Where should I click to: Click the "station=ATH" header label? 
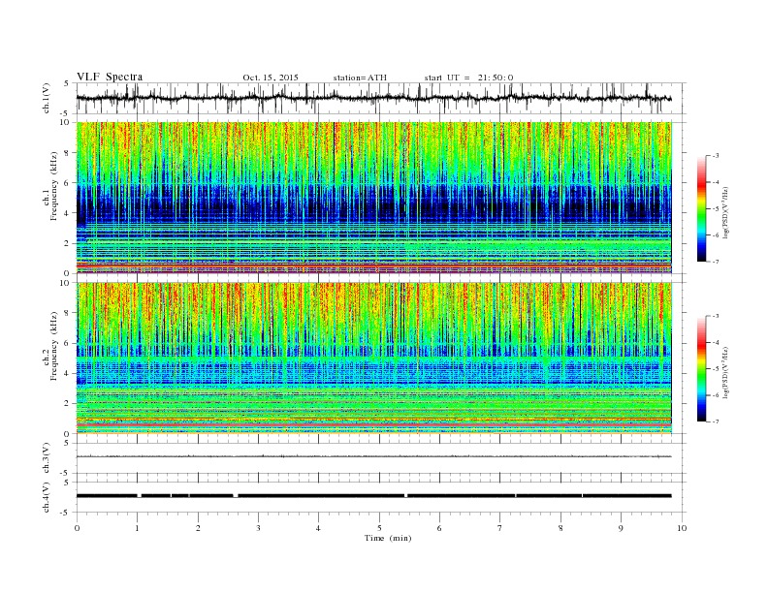[x=360, y=78]
